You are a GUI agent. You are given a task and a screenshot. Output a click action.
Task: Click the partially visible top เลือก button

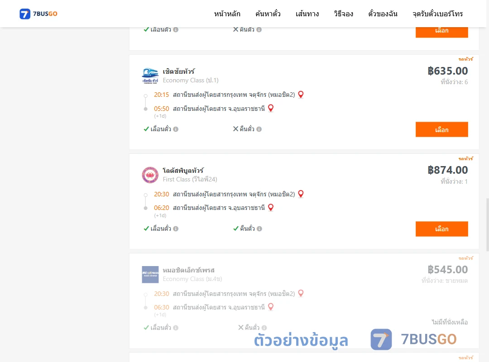tap(441, 32)
